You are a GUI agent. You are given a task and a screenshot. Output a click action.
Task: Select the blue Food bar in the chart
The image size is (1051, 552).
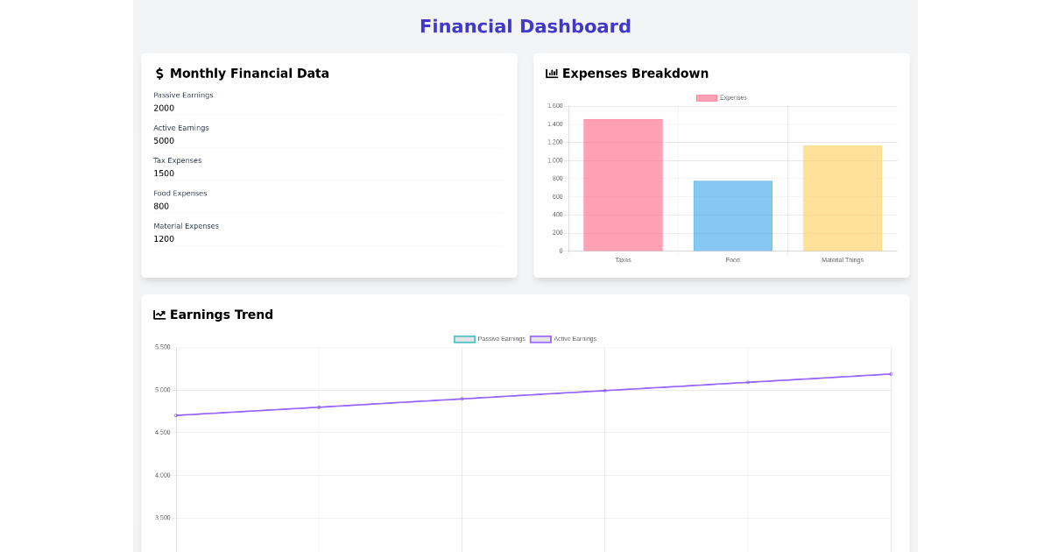pos(732,215)
